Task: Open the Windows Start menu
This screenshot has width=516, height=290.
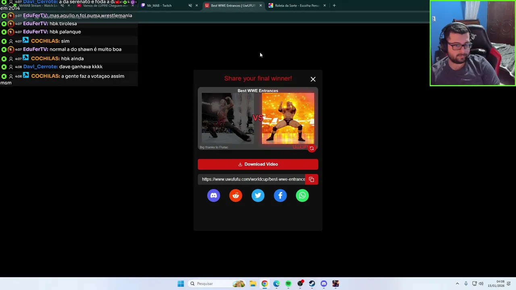Action: pyautogui.click(x=181, y=284)
